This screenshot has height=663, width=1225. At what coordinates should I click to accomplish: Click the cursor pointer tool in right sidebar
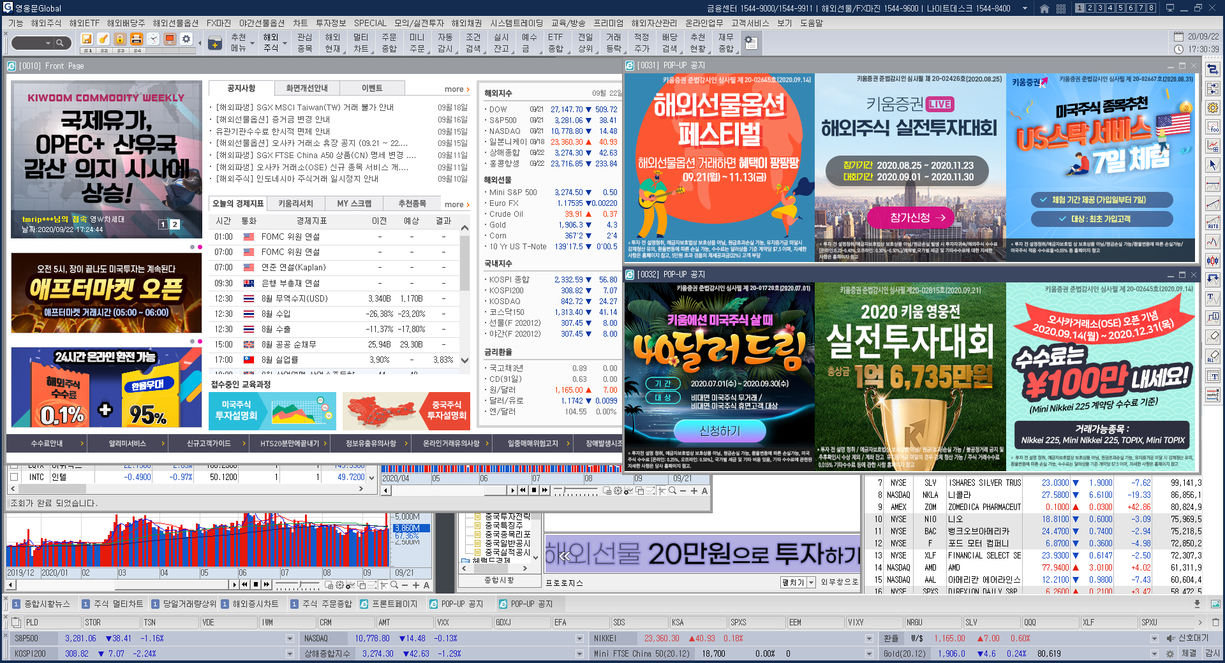1213,165
